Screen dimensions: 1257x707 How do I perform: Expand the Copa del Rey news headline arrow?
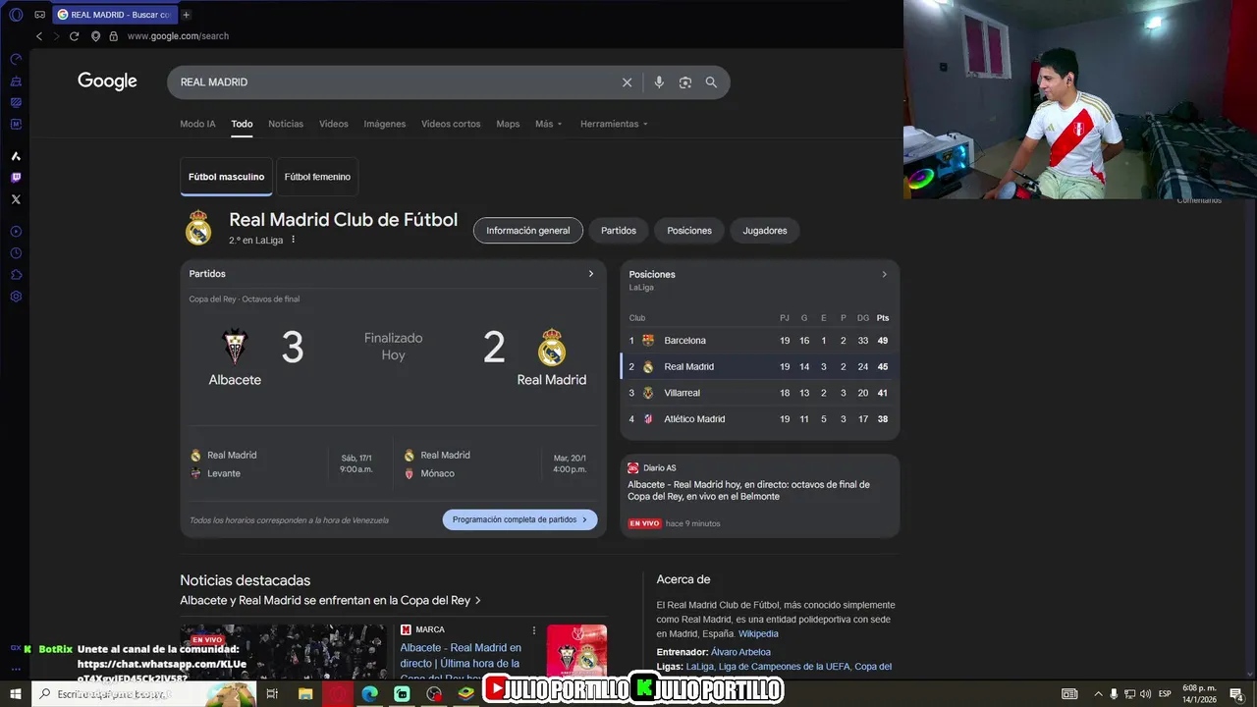tap(477, 600)
